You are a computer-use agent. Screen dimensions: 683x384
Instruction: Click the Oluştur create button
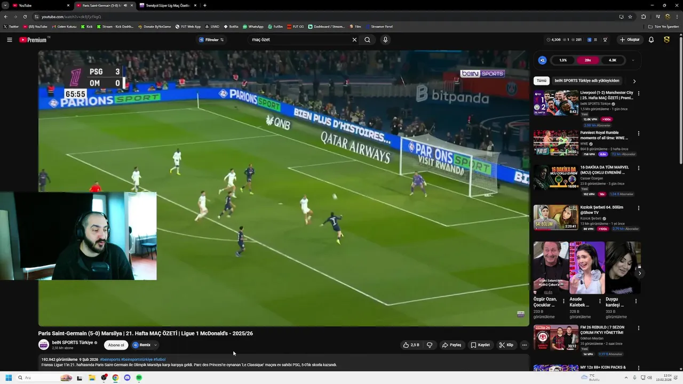point(630,39)
